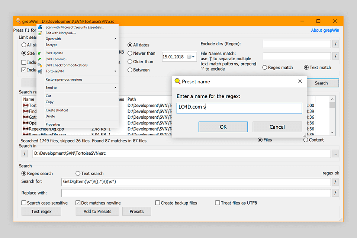Image resolution: width=357 pixels, height=238 pixels.
Task: Open the About grepWin link
Action: coord(325,30)
